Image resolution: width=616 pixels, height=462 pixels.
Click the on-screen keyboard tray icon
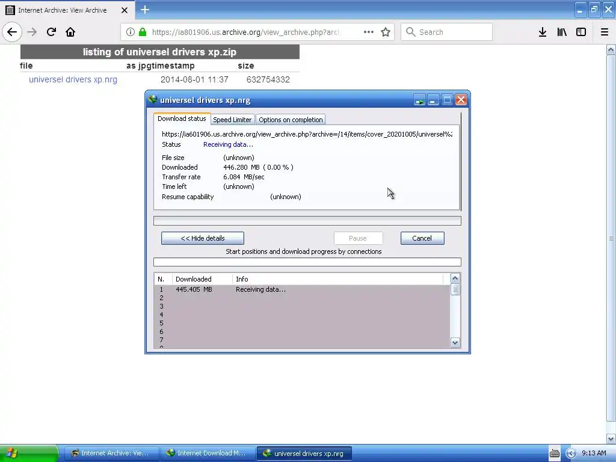tap(554, 454)
